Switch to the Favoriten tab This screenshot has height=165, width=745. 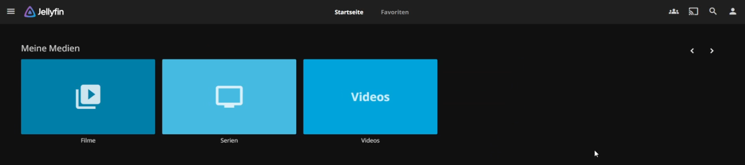pos(395,12)
